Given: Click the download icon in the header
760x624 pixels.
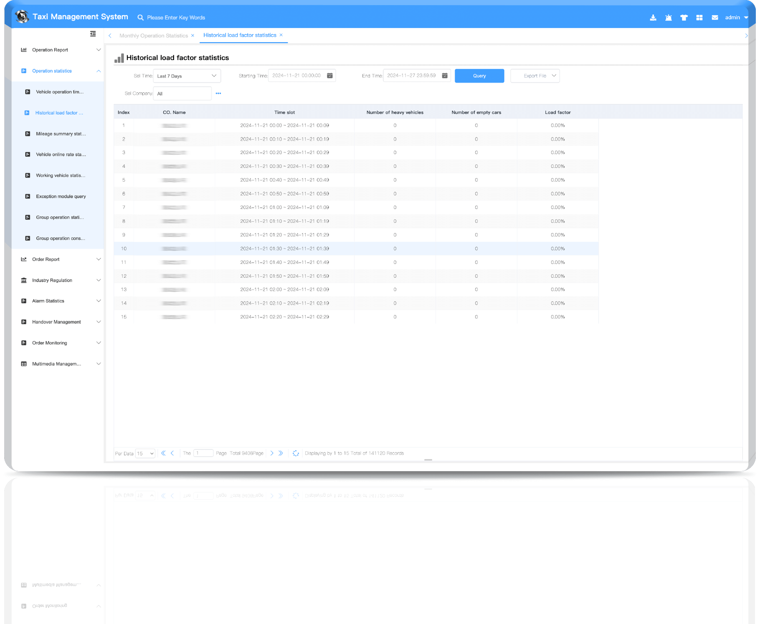Looking at the screenshot, I should pos(653,18).
